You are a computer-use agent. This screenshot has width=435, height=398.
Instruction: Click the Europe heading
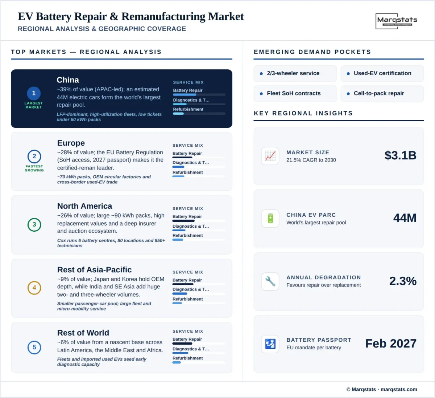tap(71, 143)
